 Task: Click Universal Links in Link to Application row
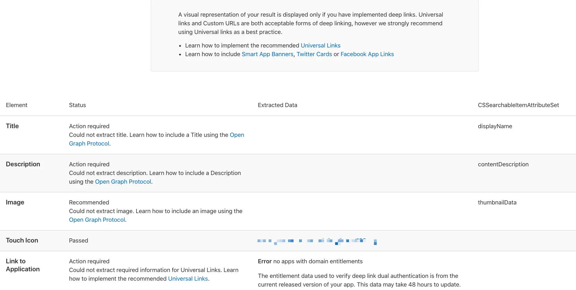tap(188, 279)
